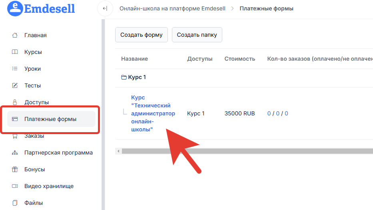Screen dimensions: 373x210
Task: Open Главная in the sidebar
Action: tap(36, 35)
